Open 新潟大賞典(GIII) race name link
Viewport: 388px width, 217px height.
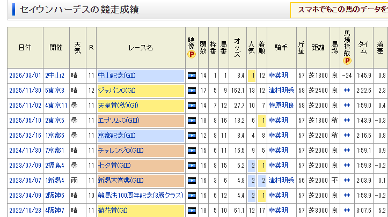click(121, 181)
